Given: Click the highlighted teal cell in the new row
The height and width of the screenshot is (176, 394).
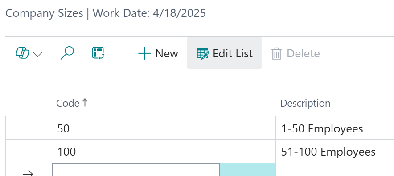Looking at the screenshot, I should (248, 170).
